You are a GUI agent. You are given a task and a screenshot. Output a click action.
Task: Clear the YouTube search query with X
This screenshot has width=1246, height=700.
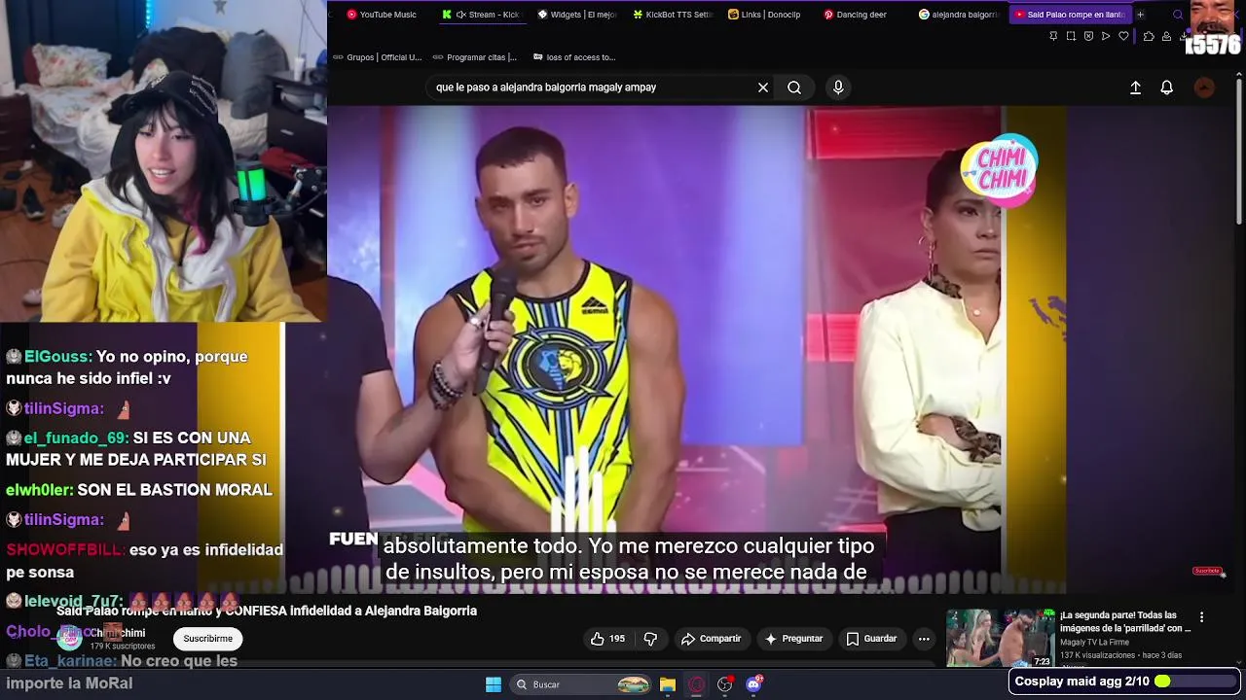pyautogui.click(x=763, y=87)
